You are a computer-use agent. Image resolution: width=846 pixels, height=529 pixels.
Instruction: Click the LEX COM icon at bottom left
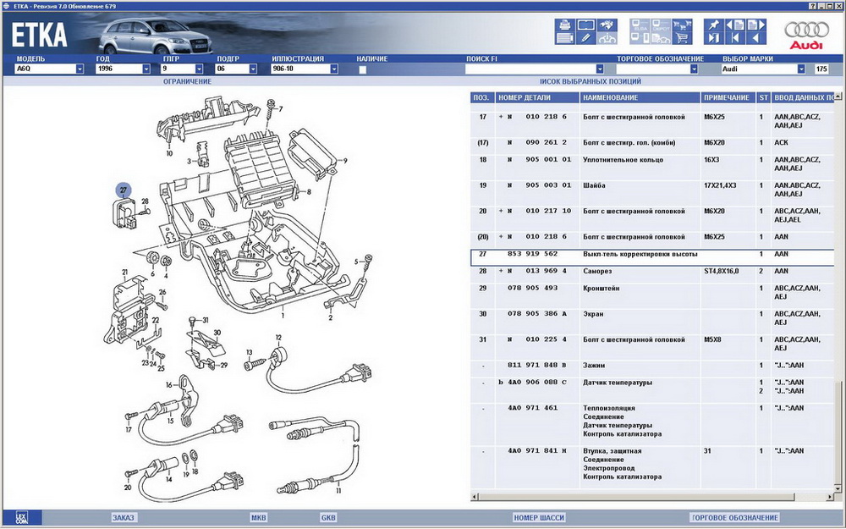coord(22,517)
